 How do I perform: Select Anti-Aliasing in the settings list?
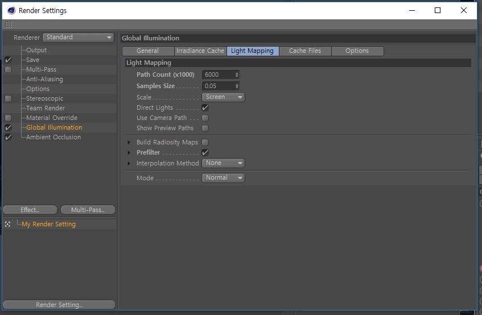pyautogui.click(x=44, y=79)
